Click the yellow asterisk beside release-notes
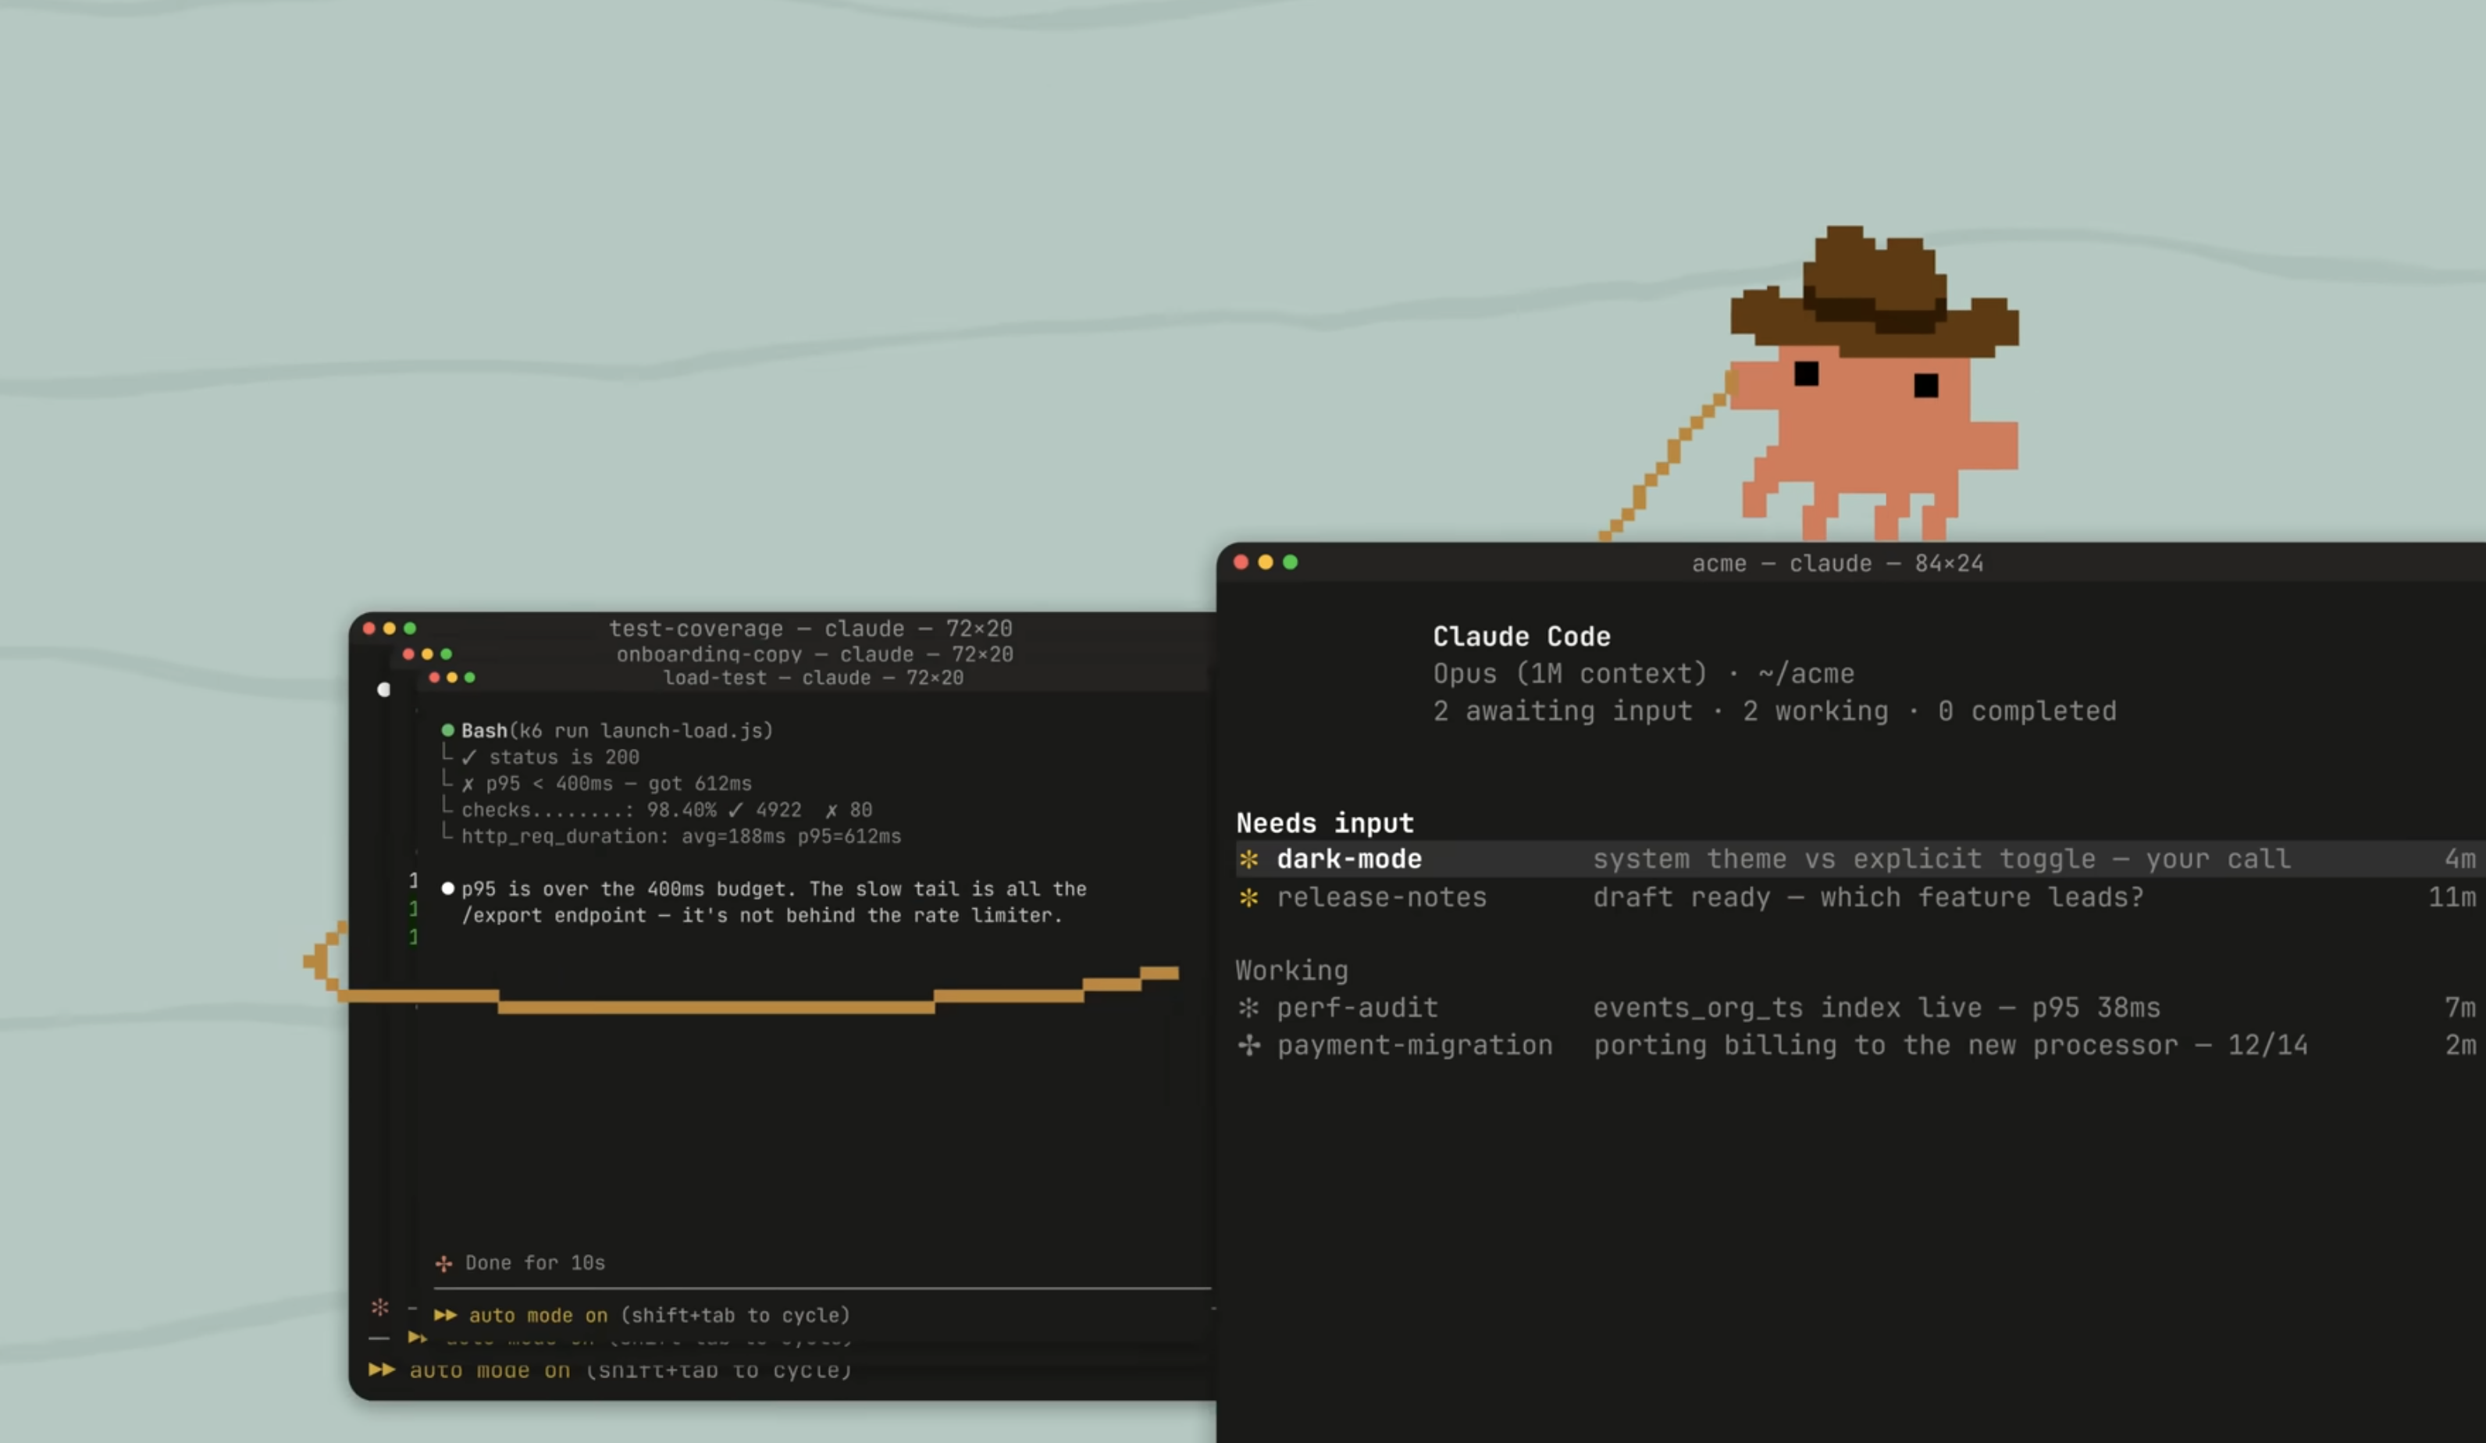The image size is (2486, 1443). point(1249,897)
